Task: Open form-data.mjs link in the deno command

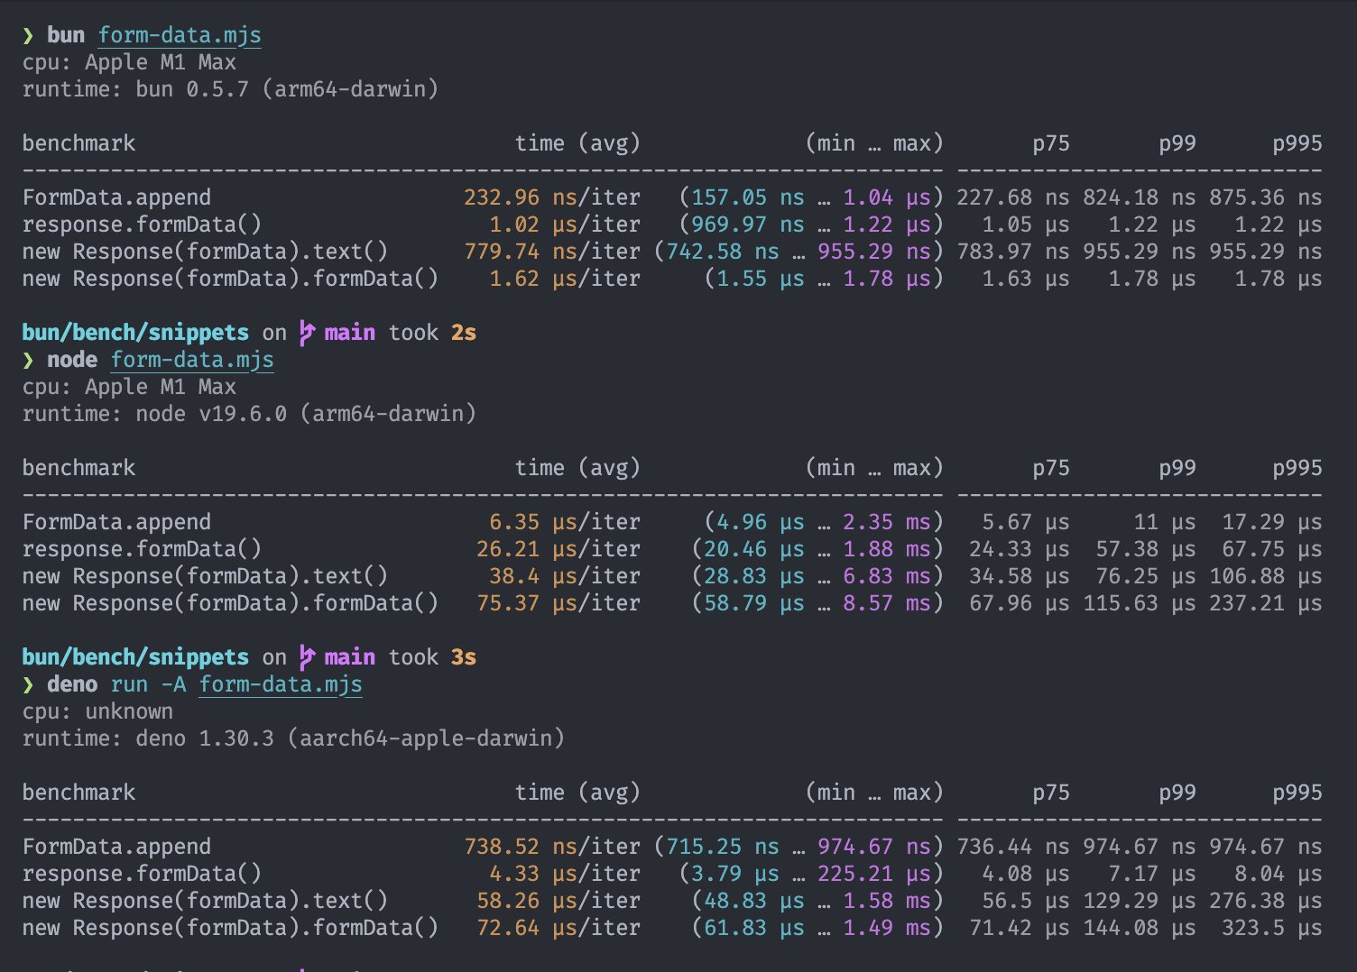Action: click(281, 684)
